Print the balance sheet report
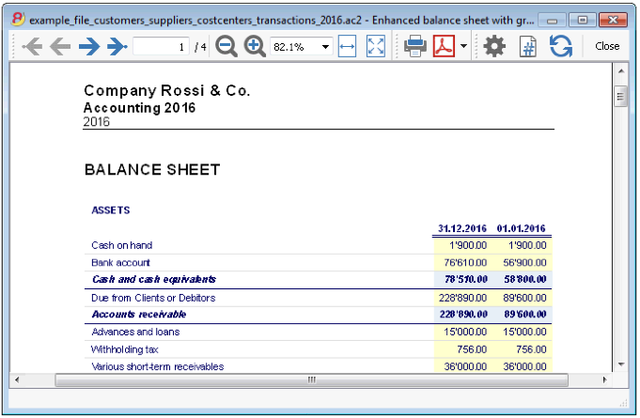The width and height of the screenshot is (640, 418). 415,46
